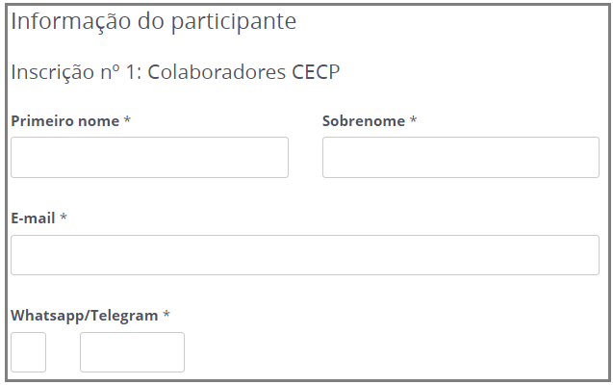Click the "Colaboradores CECP" text

point(243,72)
